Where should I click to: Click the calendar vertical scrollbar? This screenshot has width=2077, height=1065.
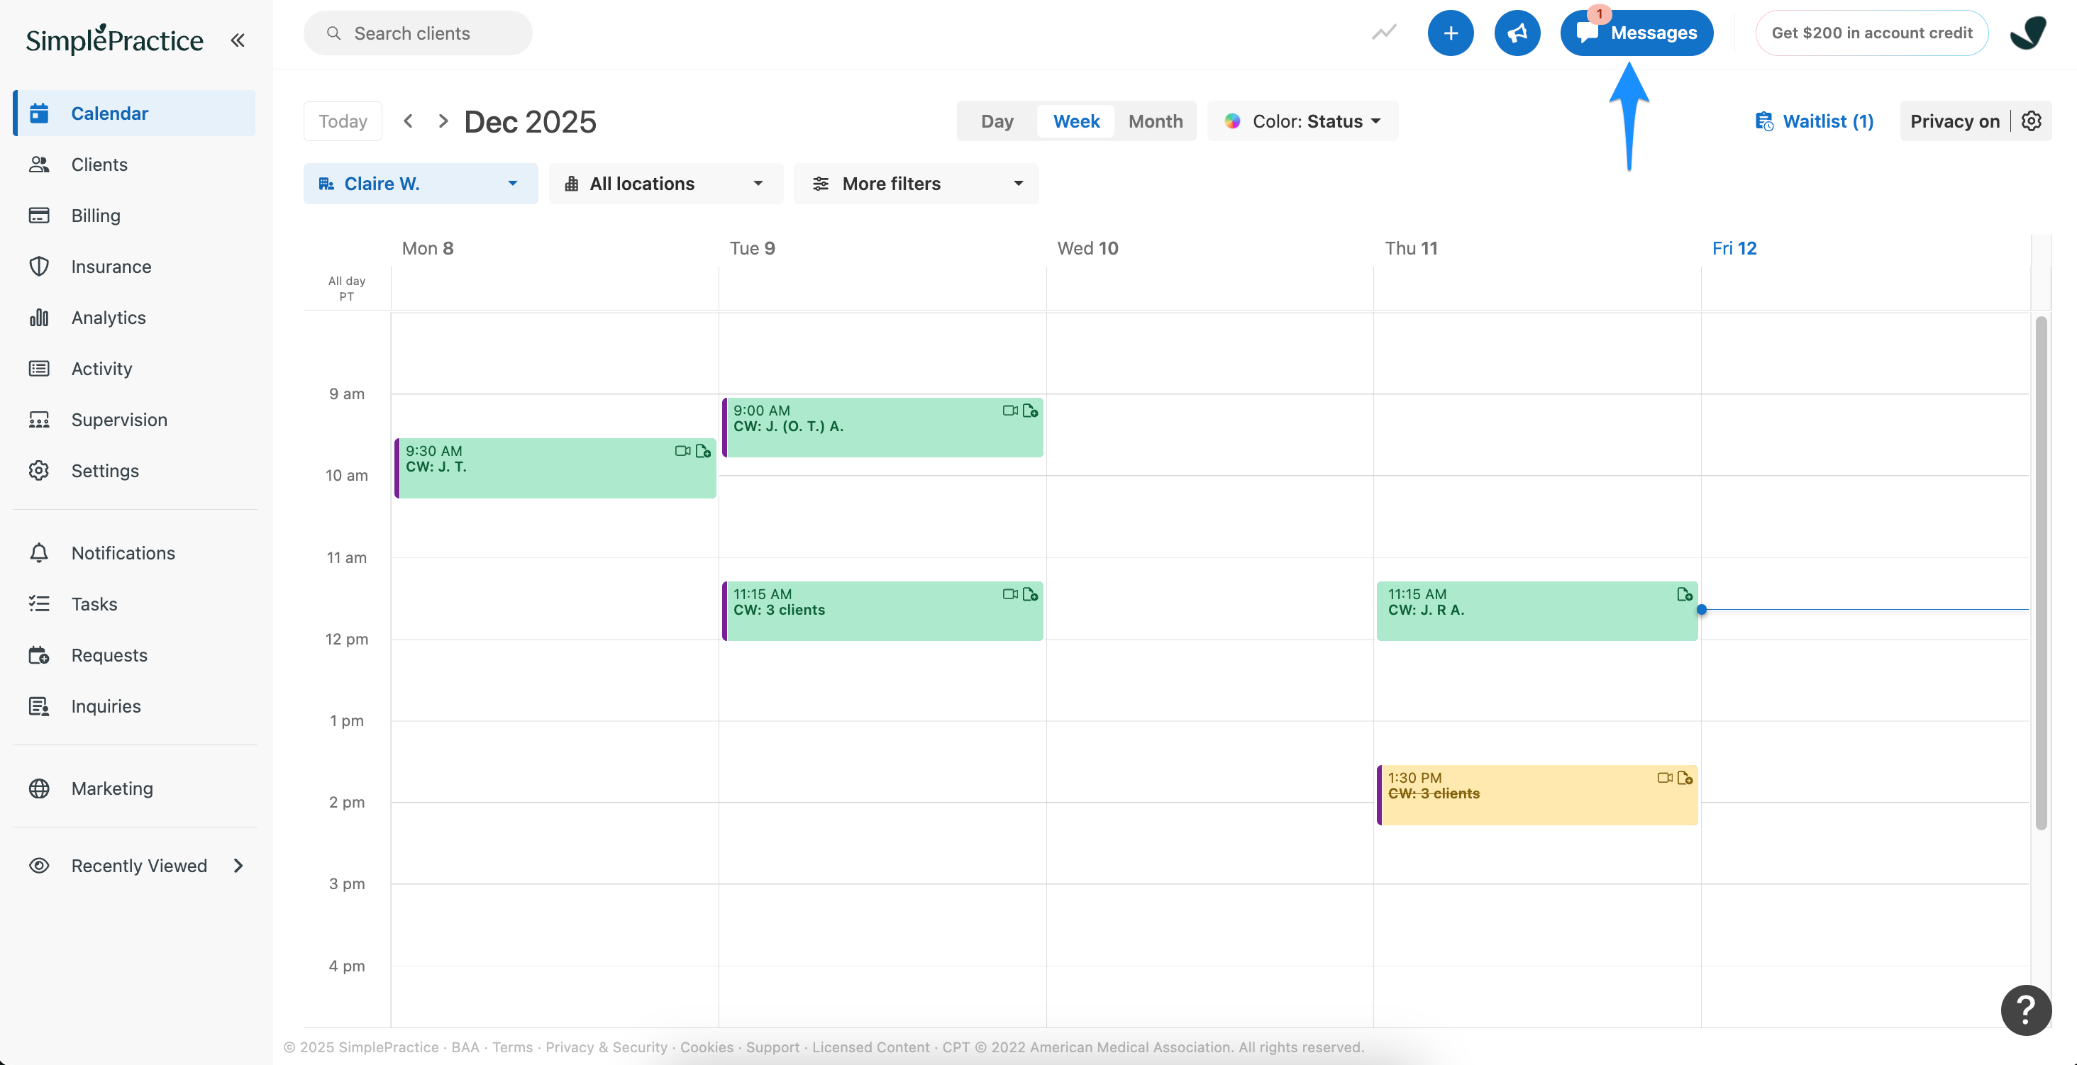(x=2041, y=572)
